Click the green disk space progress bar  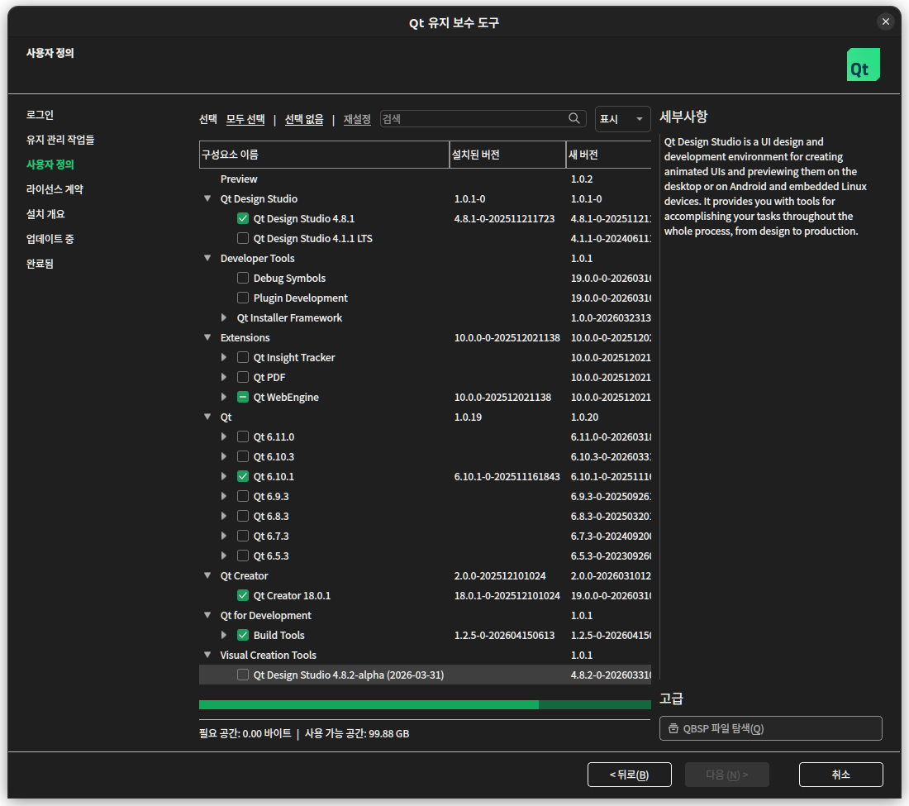[425, 704]
